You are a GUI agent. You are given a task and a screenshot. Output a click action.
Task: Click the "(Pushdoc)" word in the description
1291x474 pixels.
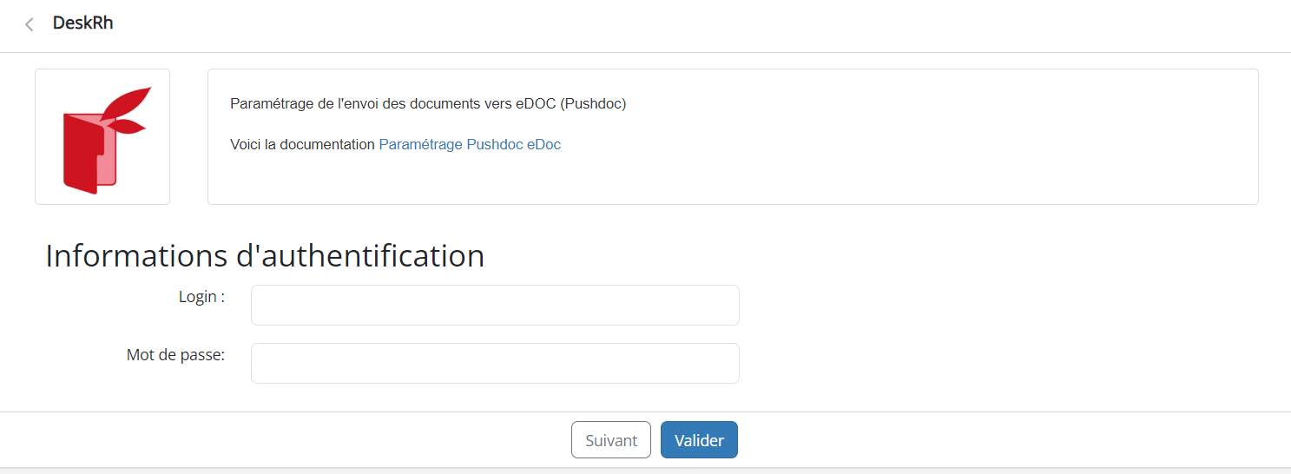point(593,104)
